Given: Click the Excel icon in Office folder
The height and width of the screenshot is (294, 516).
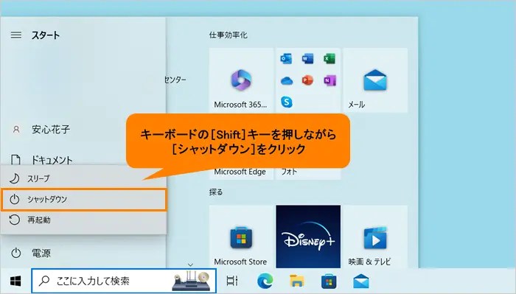Looking at the screenshot, I should tap(329, 59).
